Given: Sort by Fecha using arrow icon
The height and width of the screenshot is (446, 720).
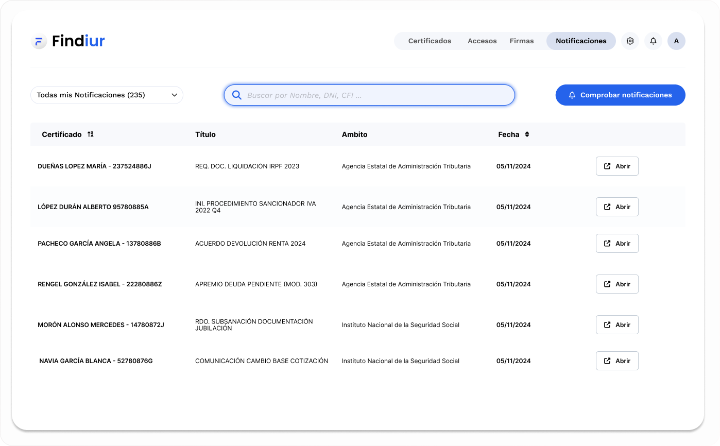Looking at the screenshot, I should coord(527,134).
